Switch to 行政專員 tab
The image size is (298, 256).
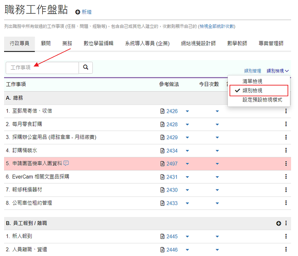pos(19,44)
